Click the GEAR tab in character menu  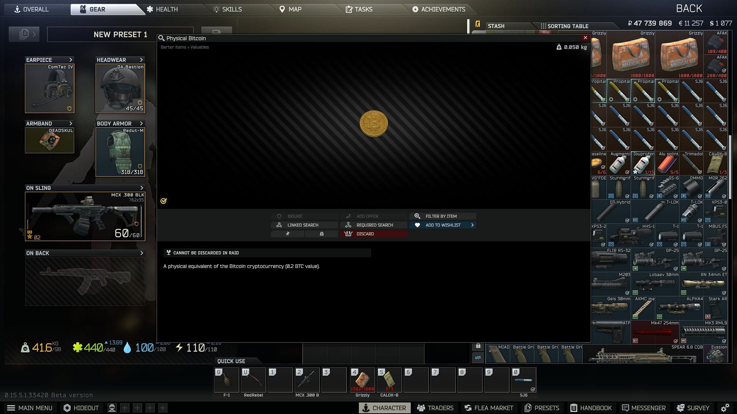click(98, 8)
